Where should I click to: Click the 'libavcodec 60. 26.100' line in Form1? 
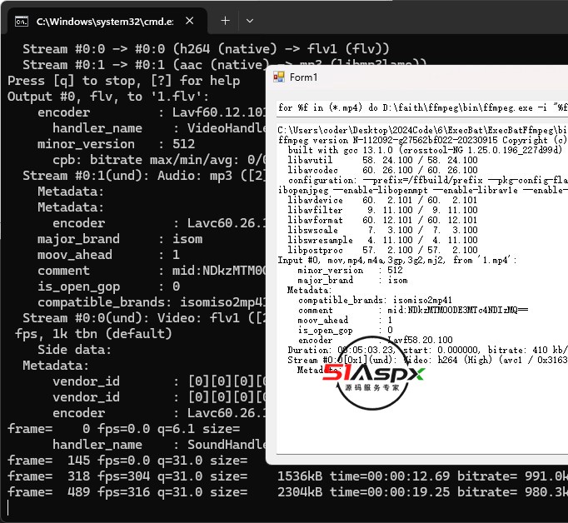(x=382, y=170)
